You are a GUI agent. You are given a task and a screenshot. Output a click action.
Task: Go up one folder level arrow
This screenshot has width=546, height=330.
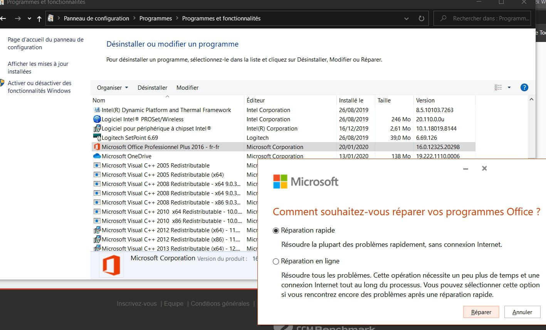click(39, 18)
